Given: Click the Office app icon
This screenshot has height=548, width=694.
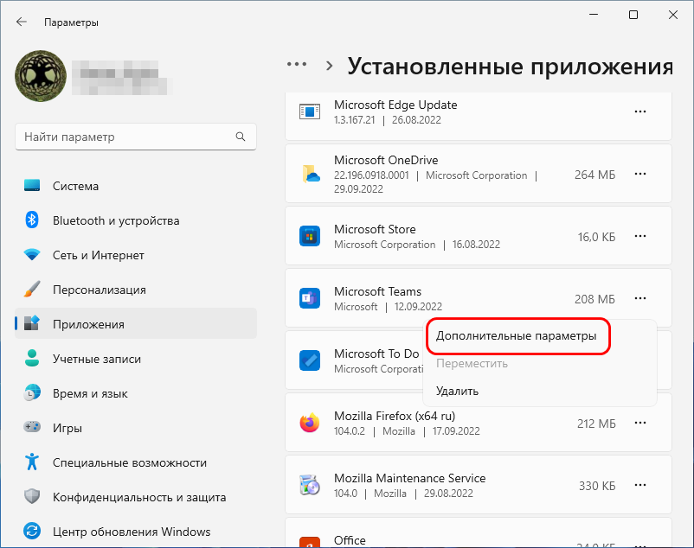Looking at the screenshot, I should click(310, 542).
